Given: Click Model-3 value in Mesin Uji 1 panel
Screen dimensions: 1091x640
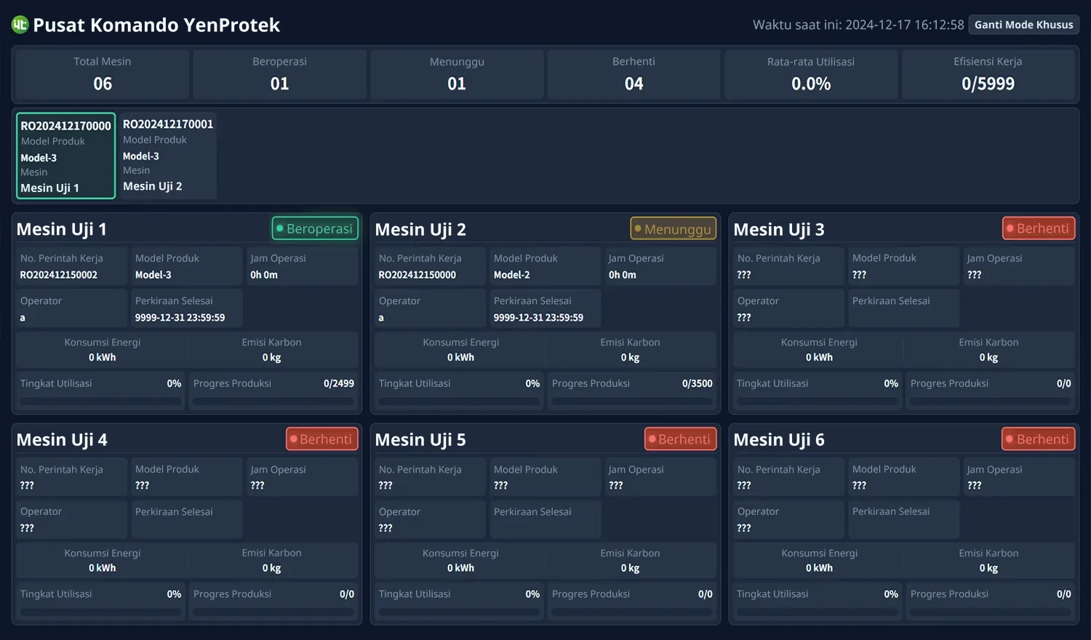Looking at the screenshot, I should point(153,275).
